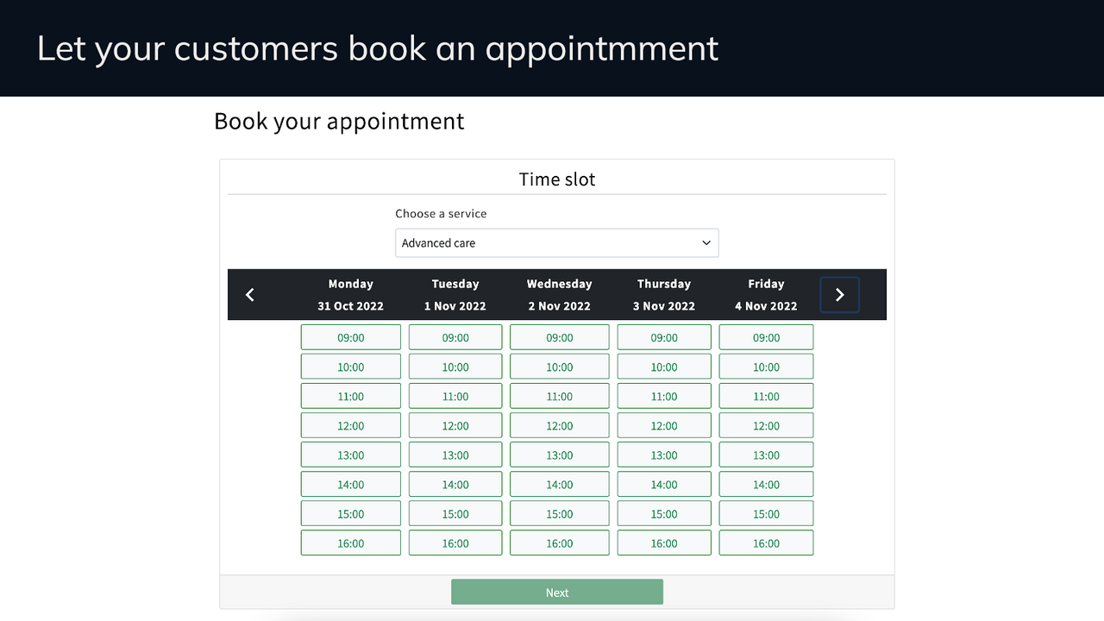Image resolution: width=1104 pixels, height=621 pixels.
Task: Select the 09:00 slot on Monday 31 Oct
Action: click(x=350, y=336)
